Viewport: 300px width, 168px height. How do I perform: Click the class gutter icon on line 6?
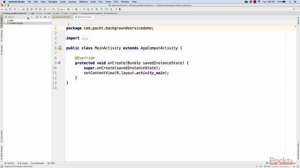point(60,48)
